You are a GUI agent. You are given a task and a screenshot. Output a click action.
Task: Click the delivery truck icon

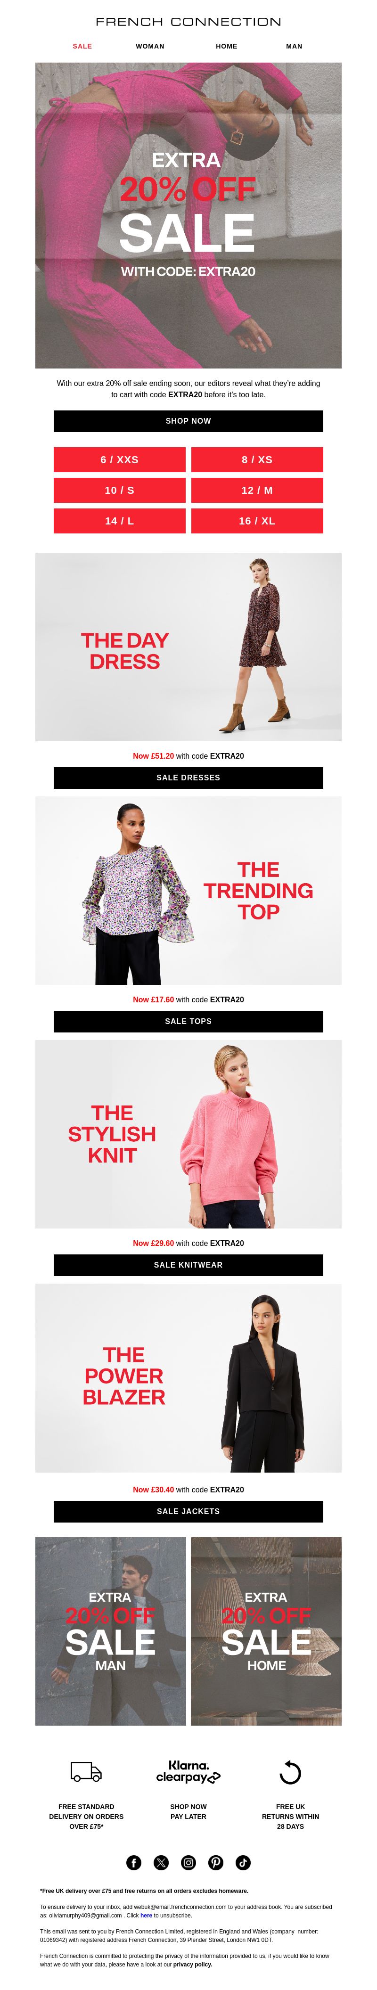click(87, 1771)
